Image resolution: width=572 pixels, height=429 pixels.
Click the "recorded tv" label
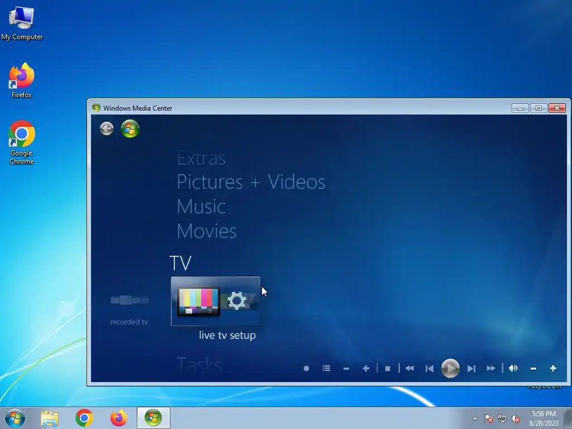[x=129, y=322]
